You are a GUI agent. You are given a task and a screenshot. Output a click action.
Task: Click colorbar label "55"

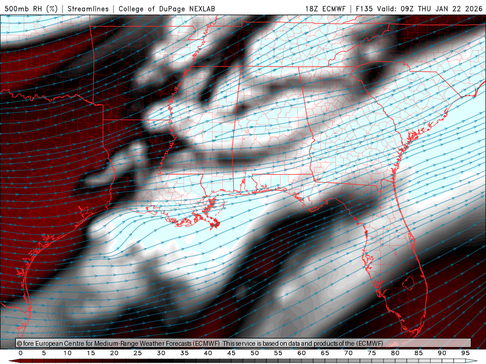coord(278,353)
